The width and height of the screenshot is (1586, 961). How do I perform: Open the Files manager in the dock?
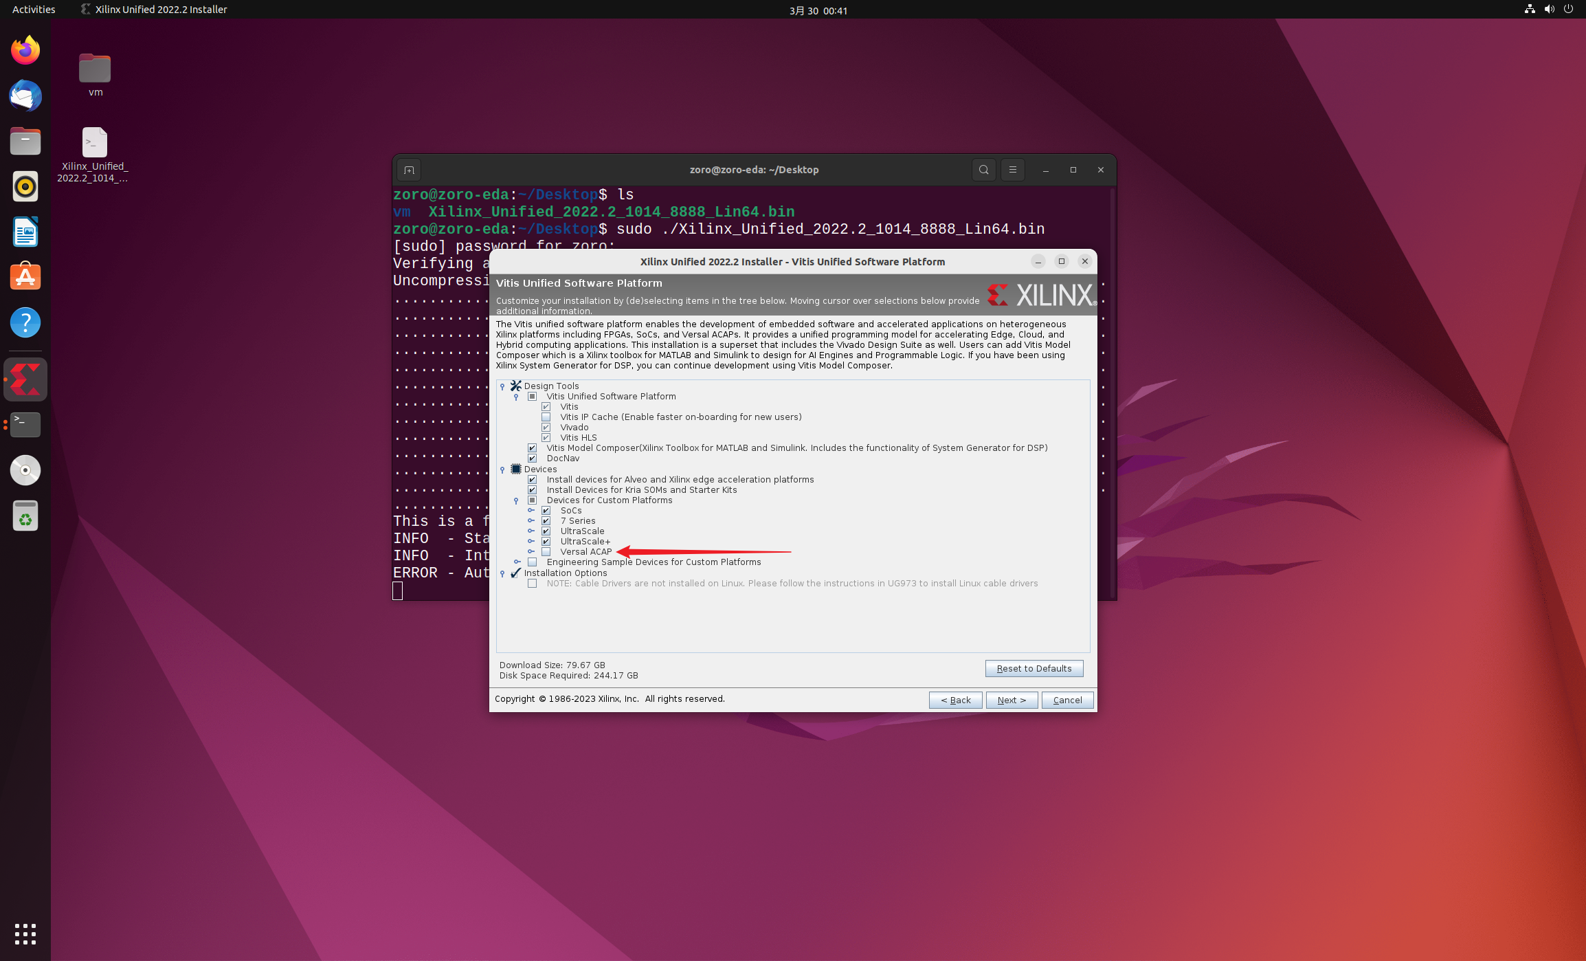click(25, 141)
